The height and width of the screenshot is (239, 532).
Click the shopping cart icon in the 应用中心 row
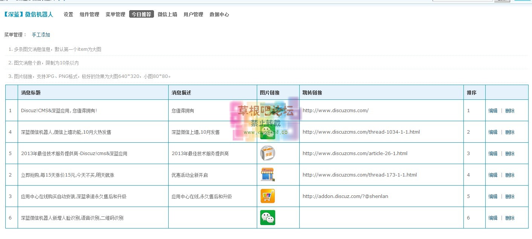coord(268,196)
